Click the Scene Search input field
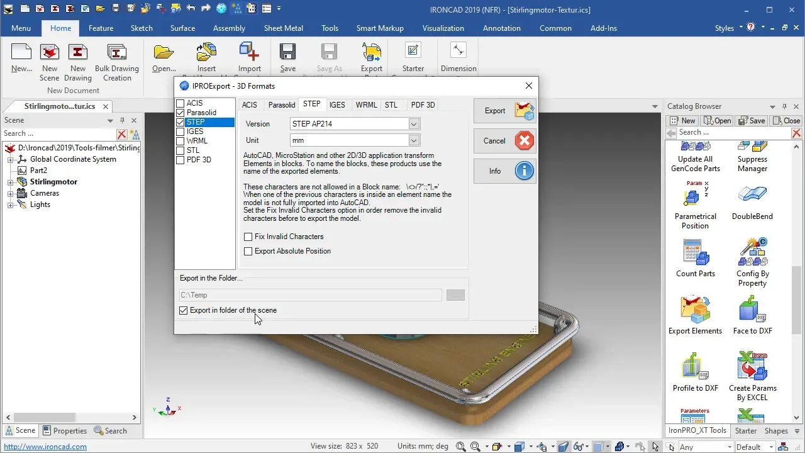 pos(59,133)
